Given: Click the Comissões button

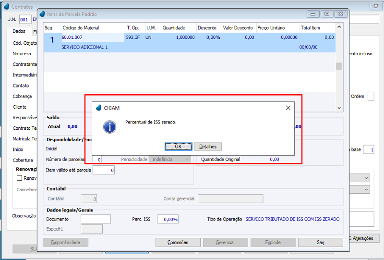Looking at the screenshot, I should (x=178, y=242).
